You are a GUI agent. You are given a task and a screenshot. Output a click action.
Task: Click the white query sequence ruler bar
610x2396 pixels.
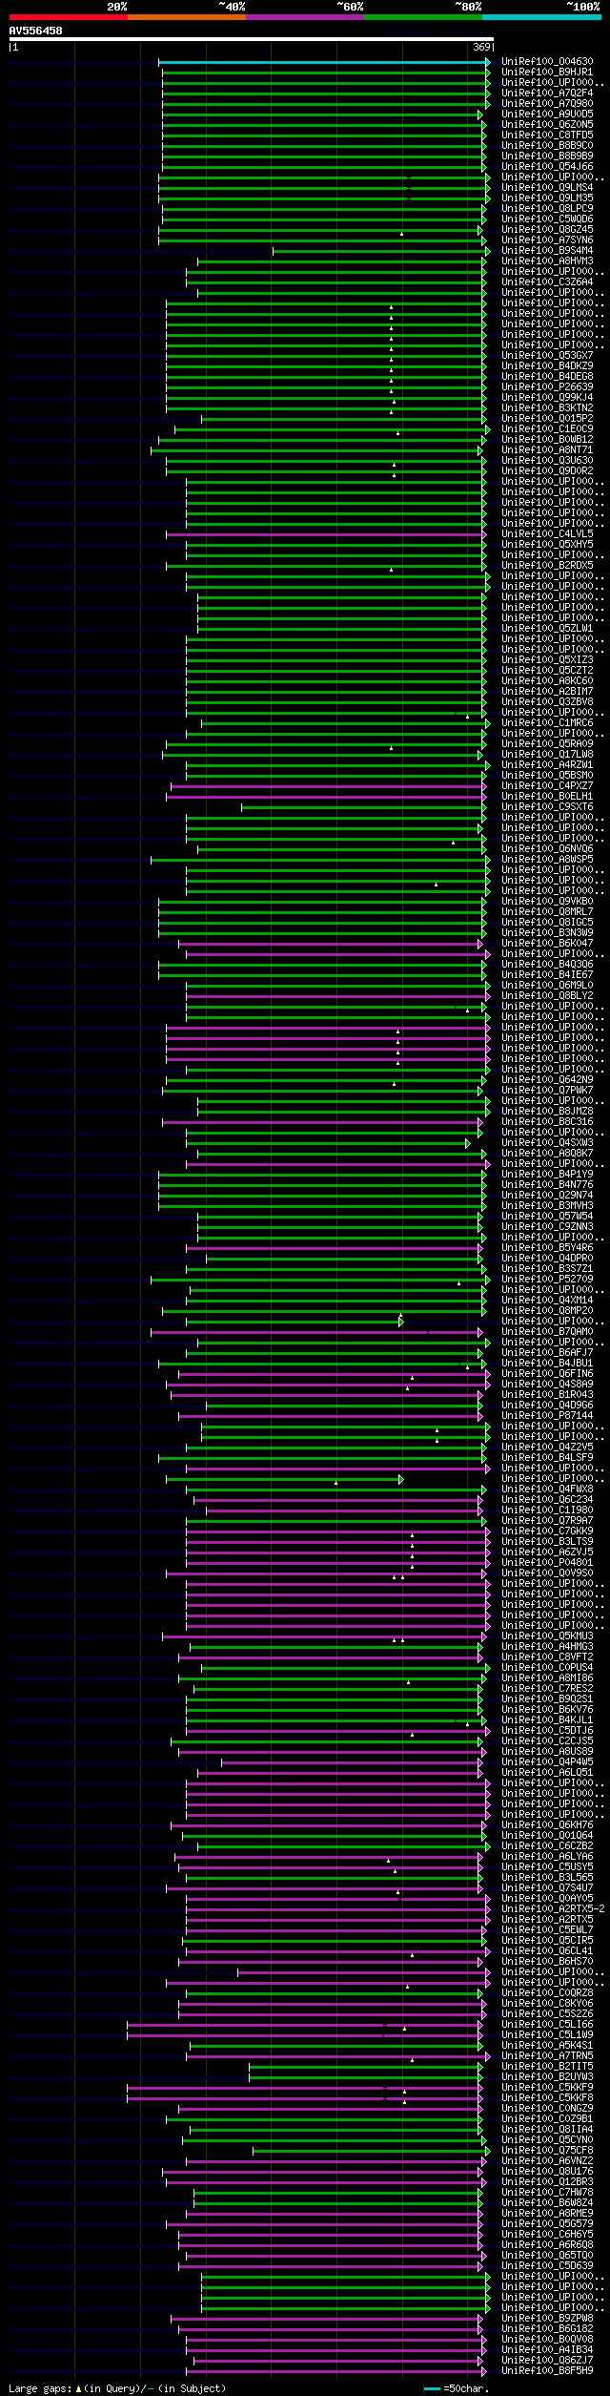click(x=252, y=39)
